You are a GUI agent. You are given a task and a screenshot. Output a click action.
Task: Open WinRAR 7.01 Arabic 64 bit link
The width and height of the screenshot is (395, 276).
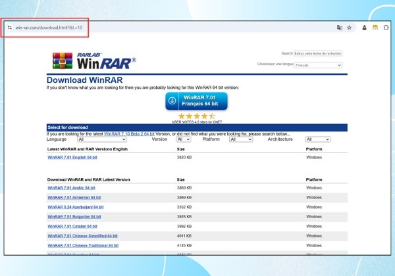click(71, 188)
